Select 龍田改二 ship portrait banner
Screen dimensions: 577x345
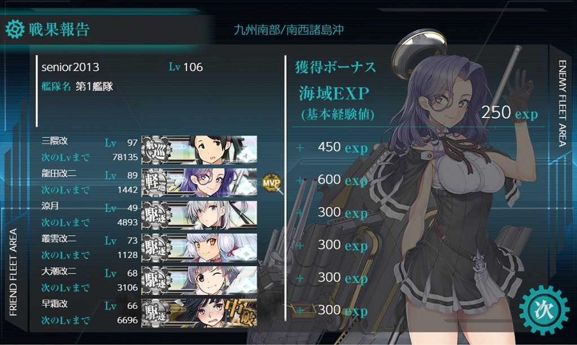click(x=199, y=183)
